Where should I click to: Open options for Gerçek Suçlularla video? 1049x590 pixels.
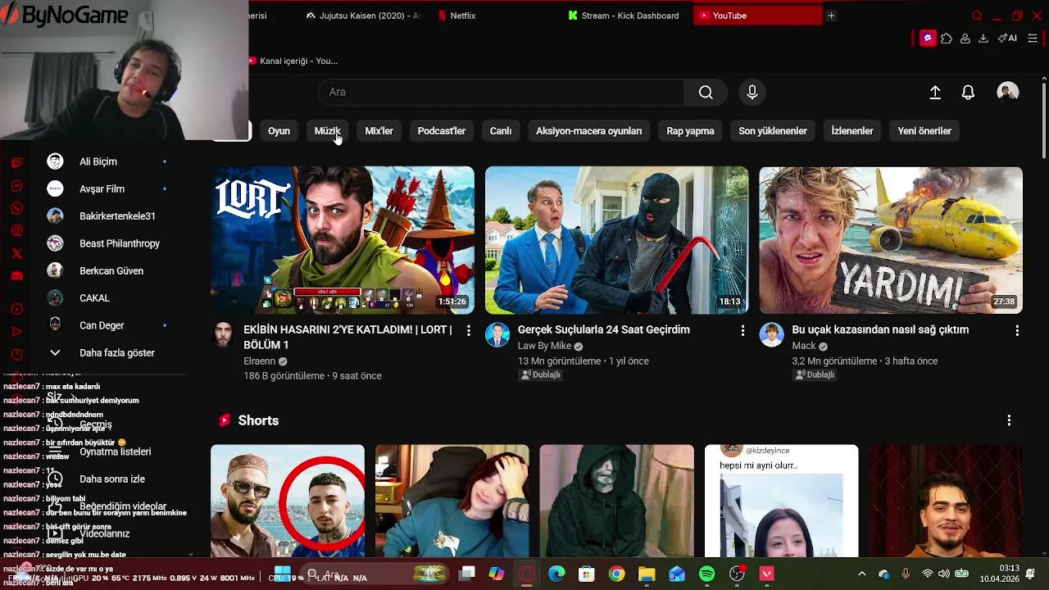(x=742, y=330)
